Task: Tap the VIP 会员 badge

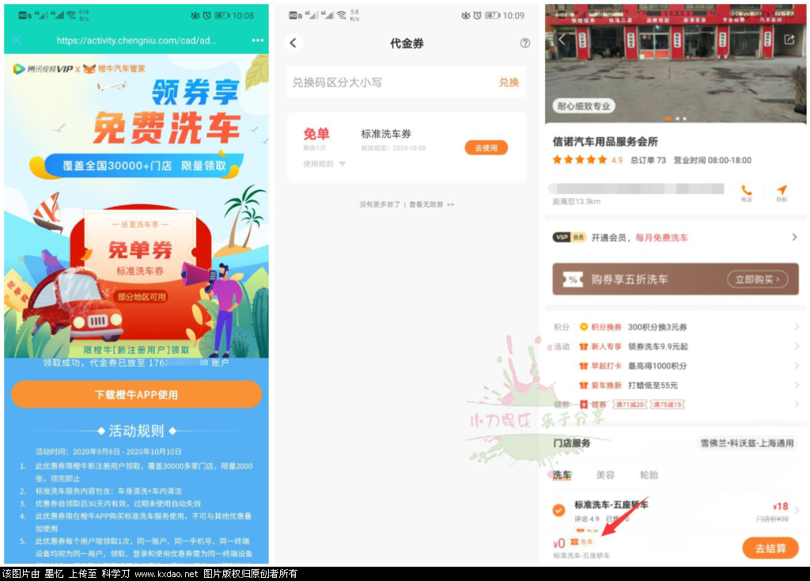Action: [x=569, y=237]
